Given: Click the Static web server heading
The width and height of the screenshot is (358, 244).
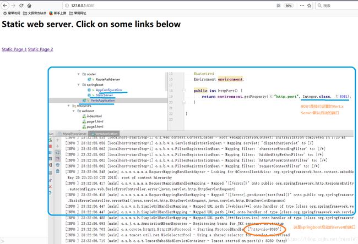Looking at the screenshot, I should click(x=91, y=24).
